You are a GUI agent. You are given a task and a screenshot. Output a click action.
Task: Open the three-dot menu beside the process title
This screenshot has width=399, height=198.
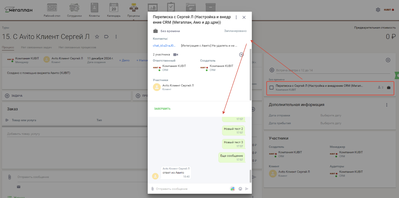point(116,37)
